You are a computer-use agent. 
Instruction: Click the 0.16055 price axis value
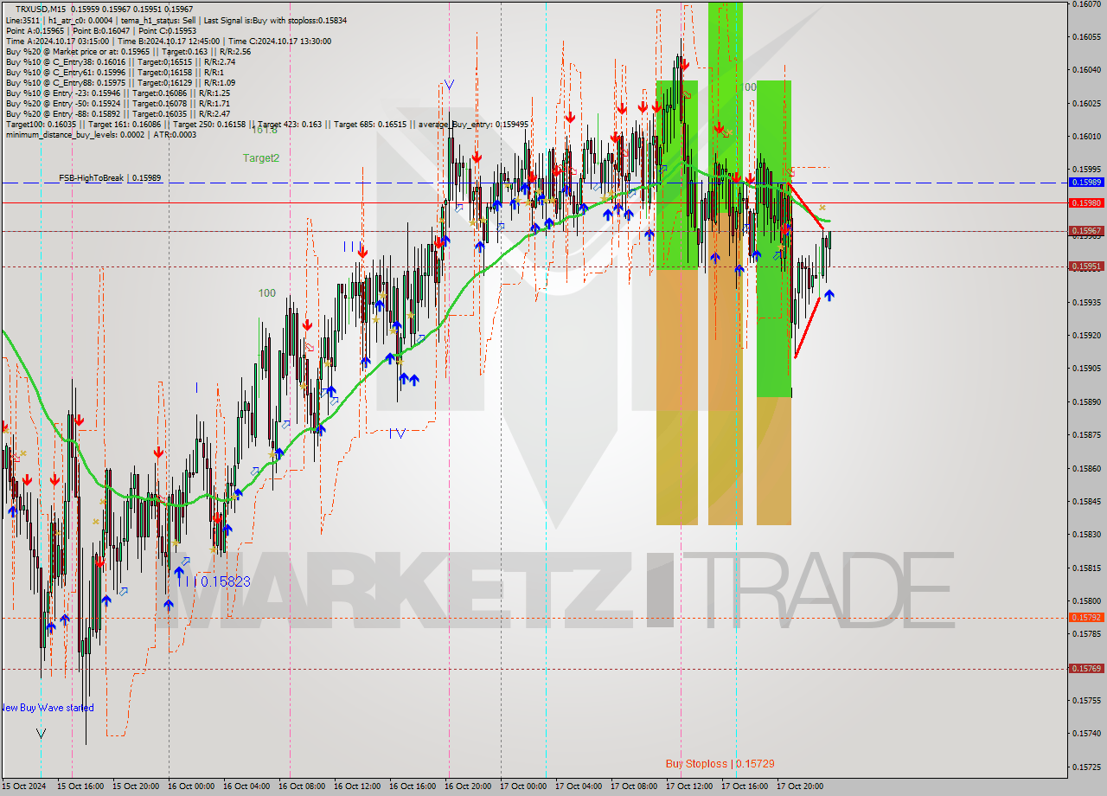pos(1086,37)
